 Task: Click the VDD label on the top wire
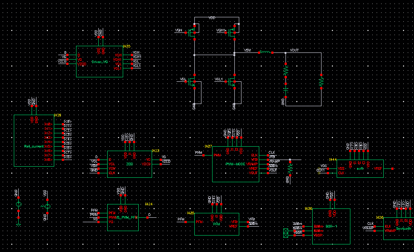212,18
